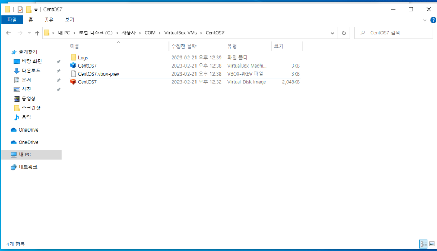Expand the chevron after VirtualBox VMs breadcrumb
The width and height of the screenshot is (437, 251).
point(201,33)
